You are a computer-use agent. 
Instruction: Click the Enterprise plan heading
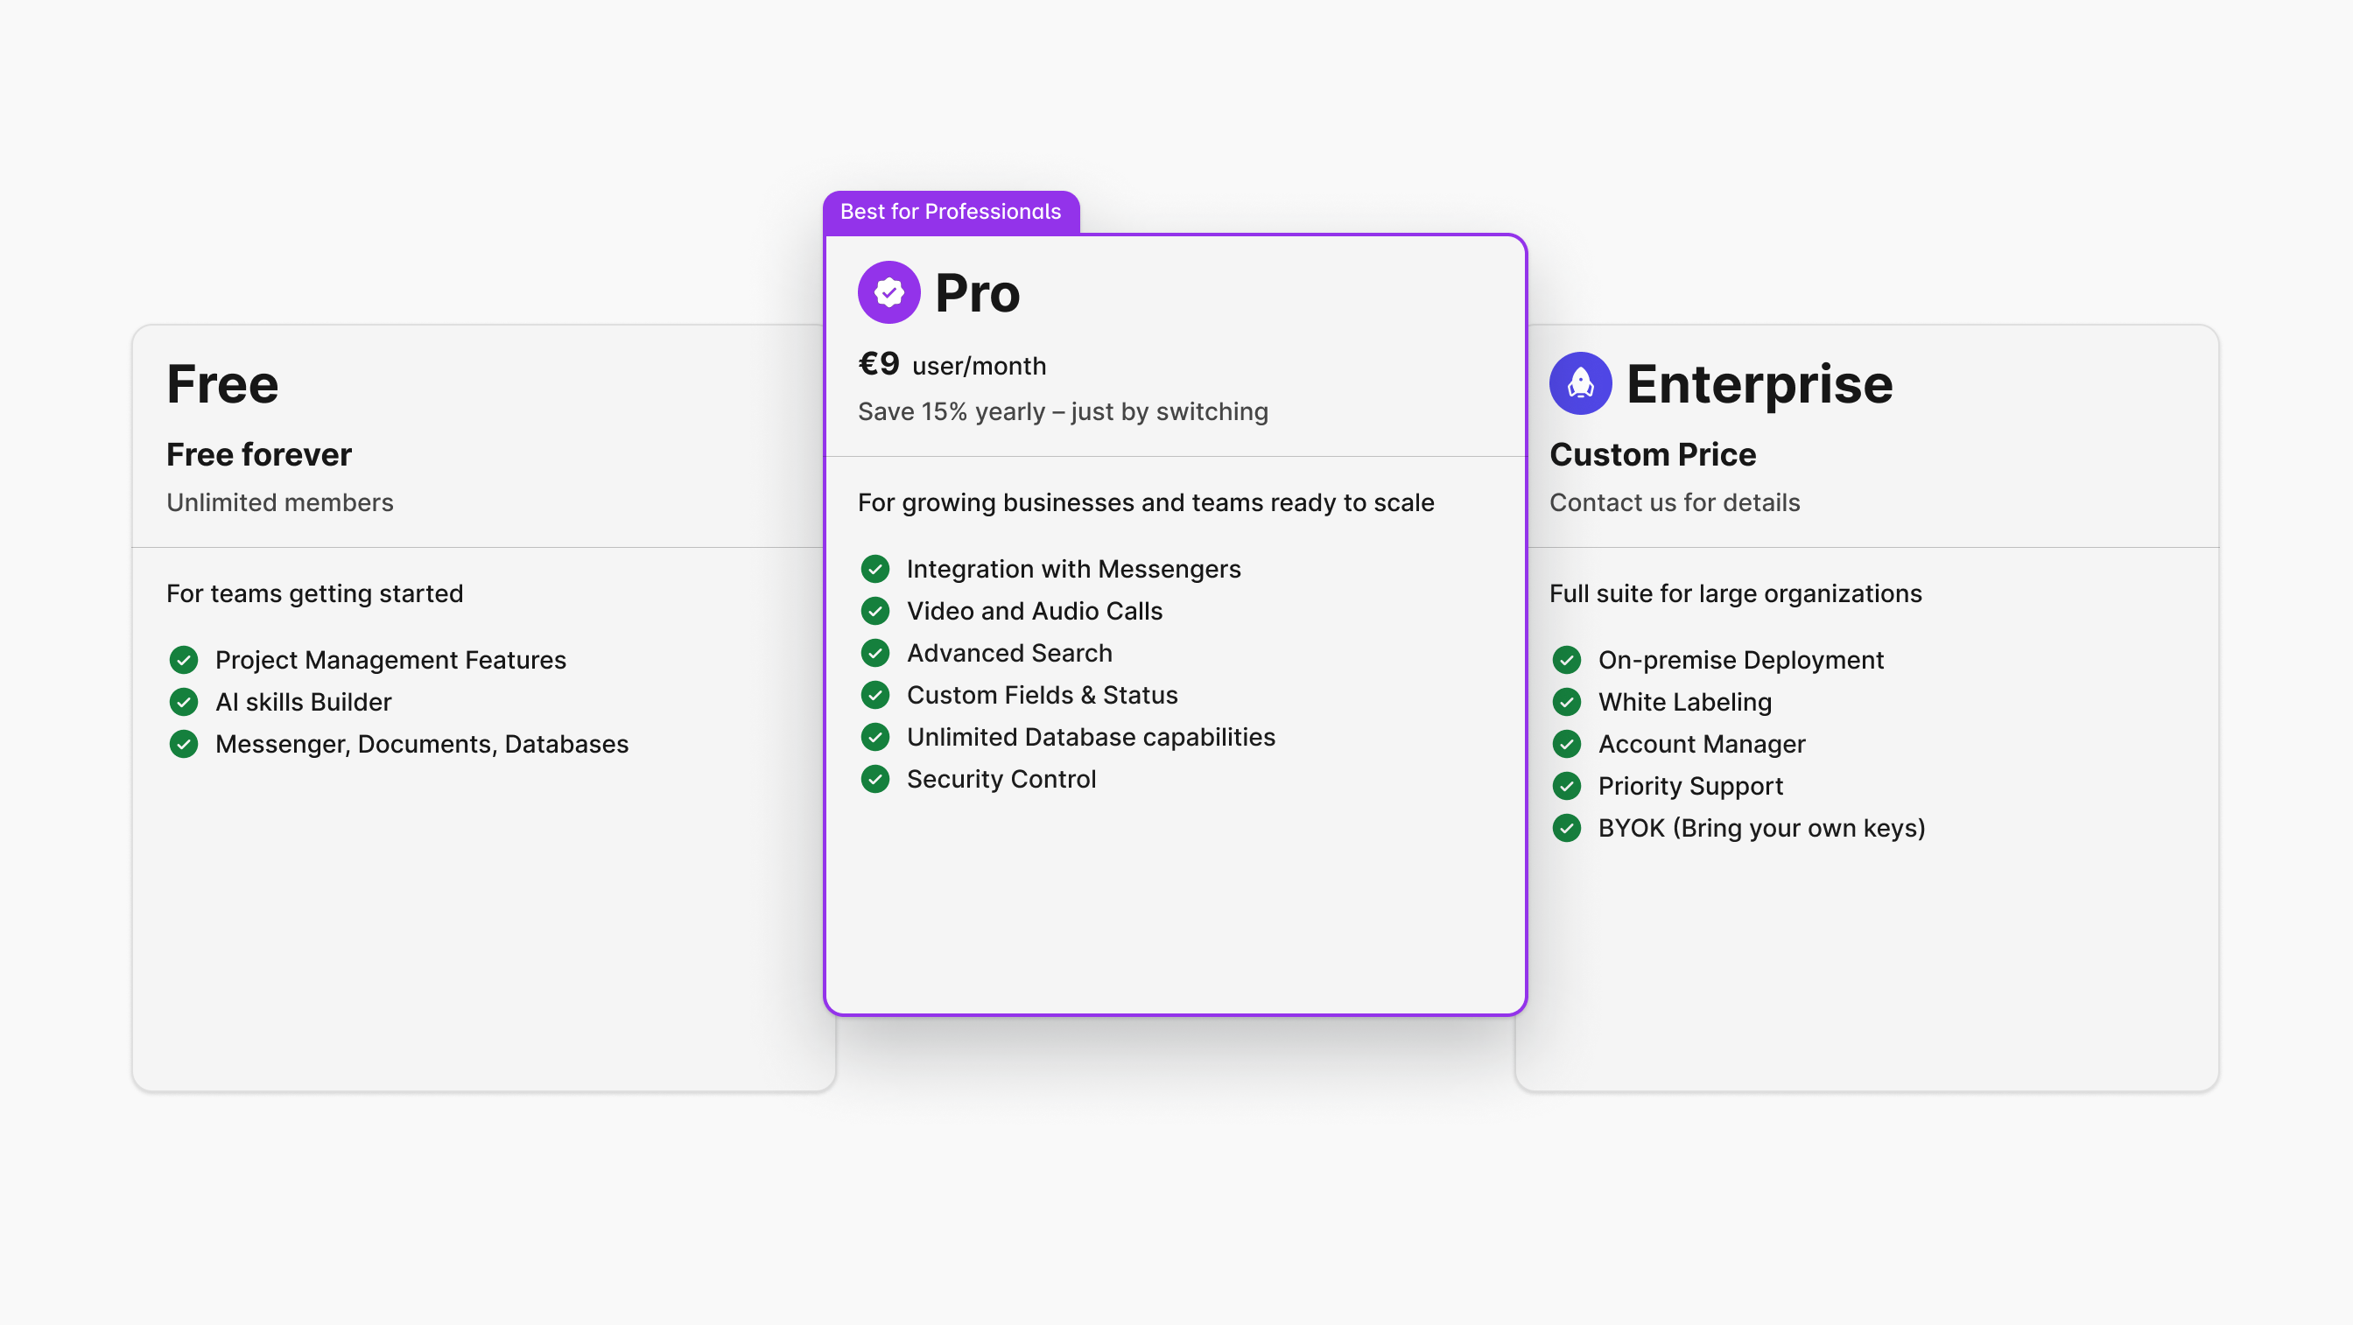pos(1759,383)
